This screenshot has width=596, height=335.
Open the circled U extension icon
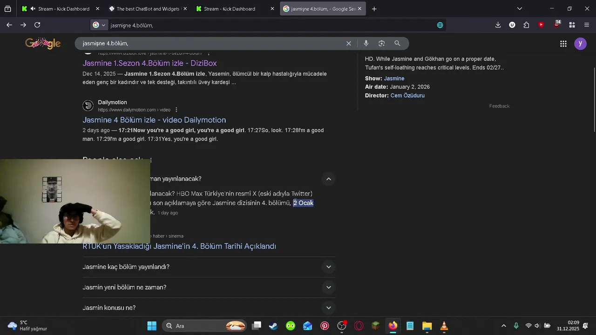[x=512, y=25]
